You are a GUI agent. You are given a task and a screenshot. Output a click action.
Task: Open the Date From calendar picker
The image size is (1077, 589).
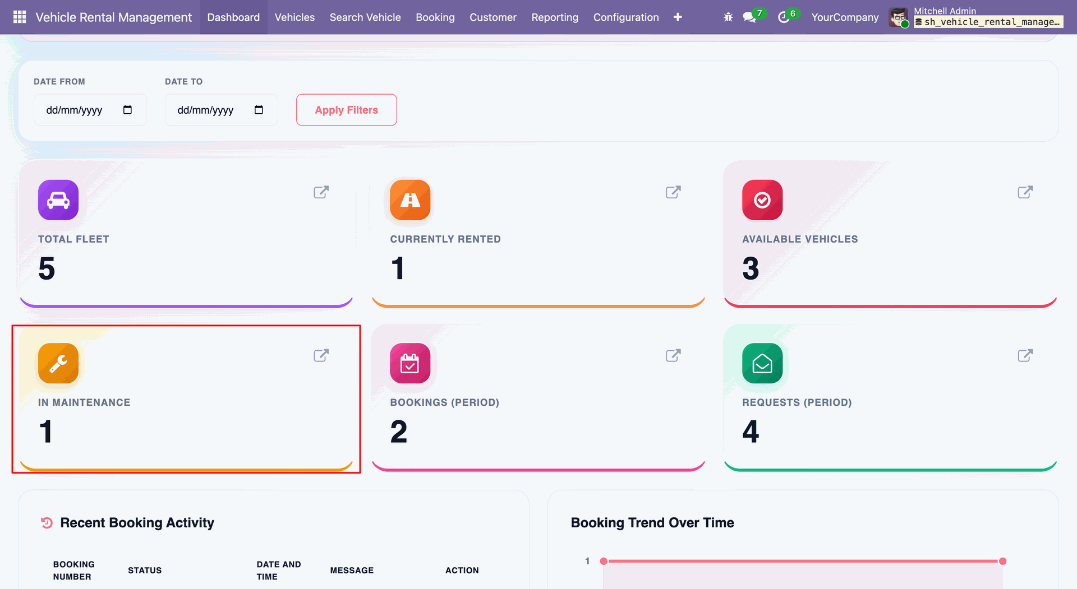point(127,110)
